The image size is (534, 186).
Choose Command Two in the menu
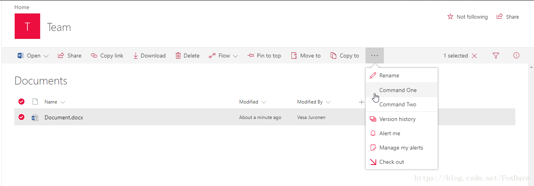(402, 104)
